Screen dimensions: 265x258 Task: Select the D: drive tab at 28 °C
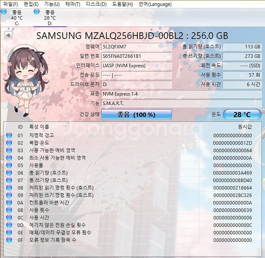tap(50, 18)
